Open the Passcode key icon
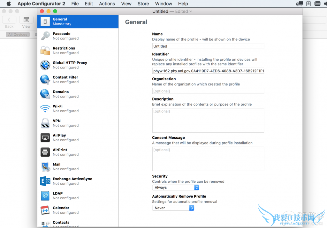The width and height of the screenshot is (327, 228). (45, 36)
